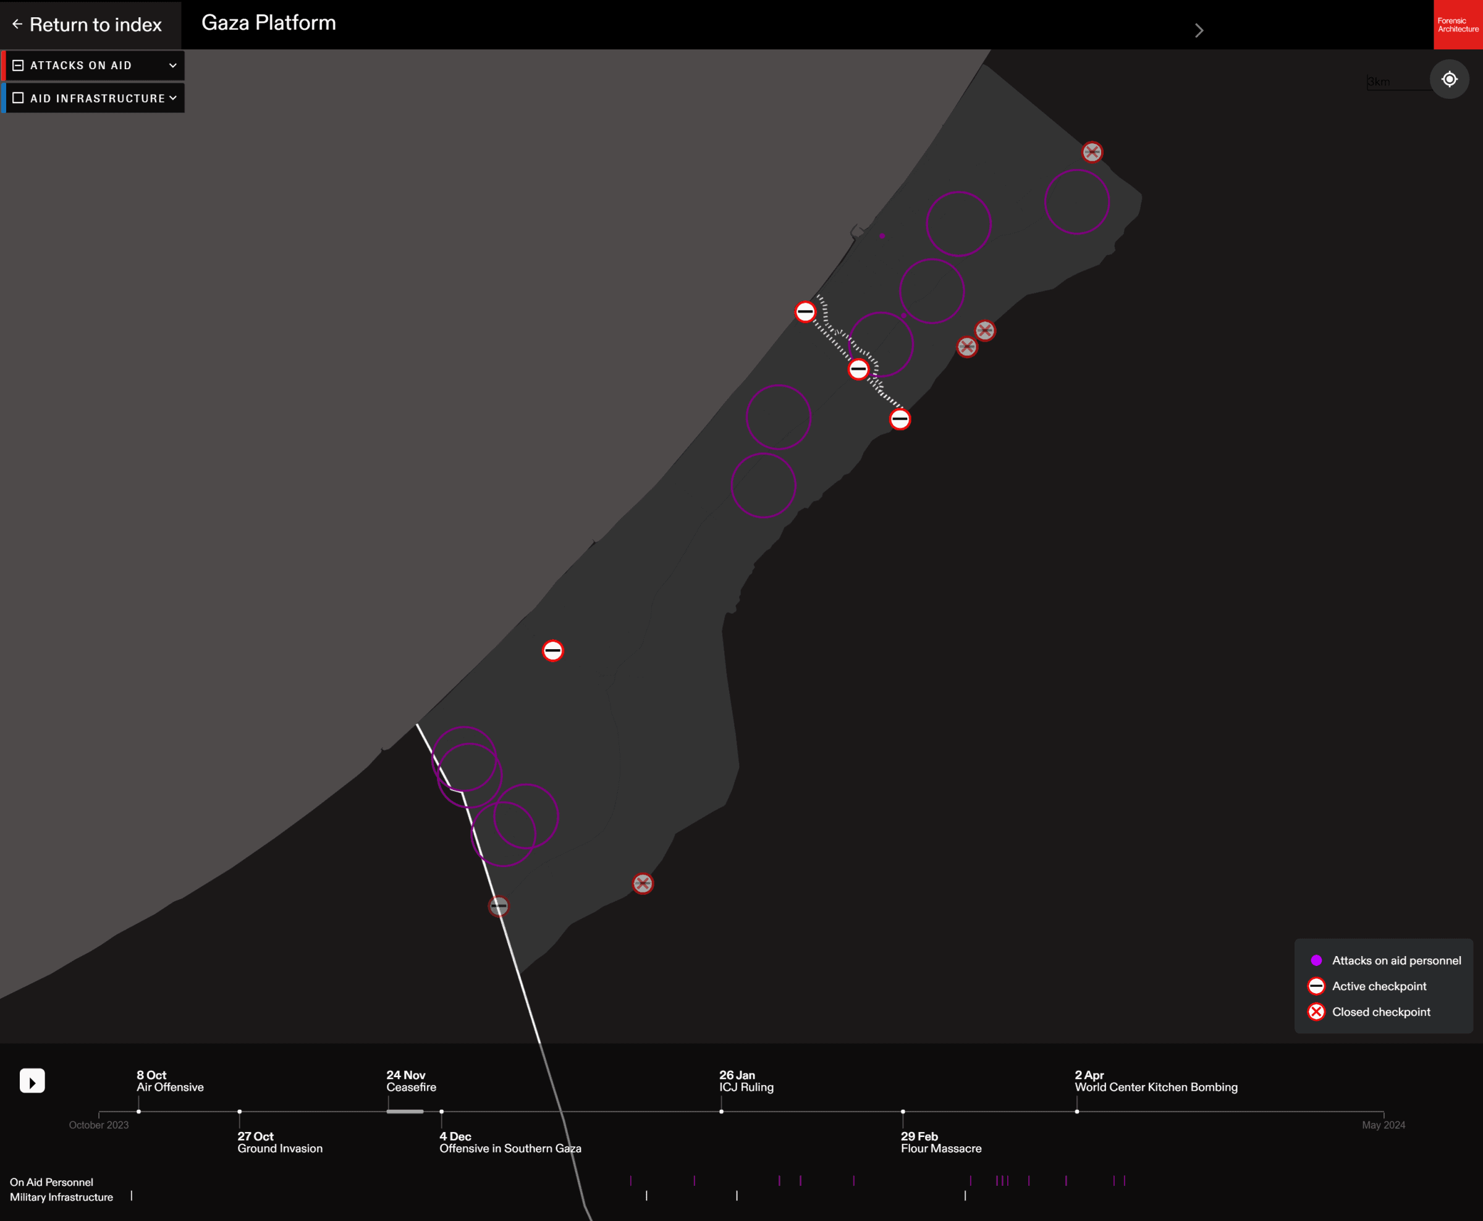Click the Forensic Architecture logo

coord(1458,25)
